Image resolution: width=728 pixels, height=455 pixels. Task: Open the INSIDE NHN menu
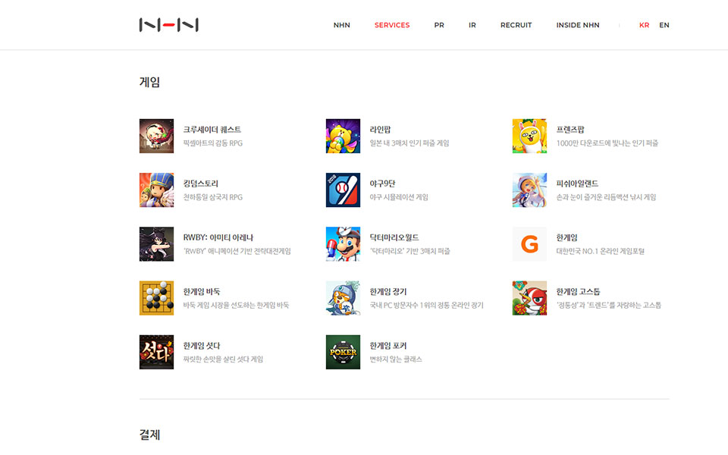click(x=578, y=25)
